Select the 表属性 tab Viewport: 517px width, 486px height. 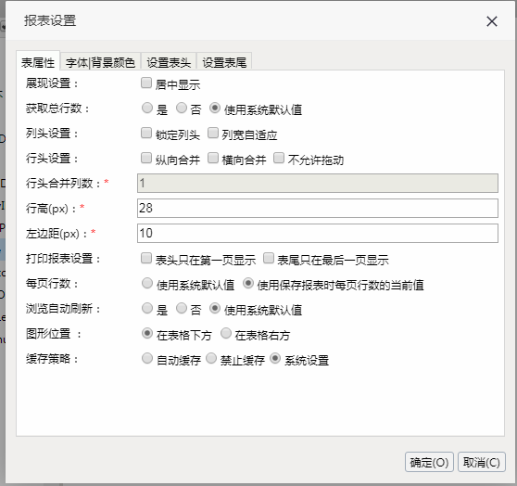[x=38, y=62]
